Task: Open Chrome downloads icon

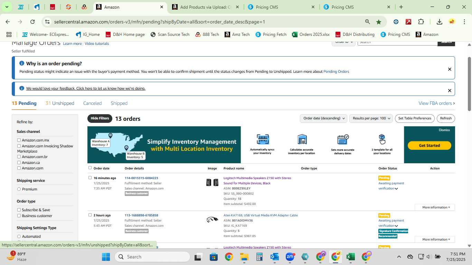Action: click(439, 22)
